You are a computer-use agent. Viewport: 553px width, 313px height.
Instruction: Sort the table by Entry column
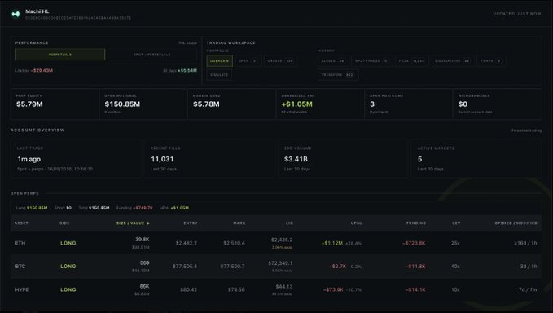(x=191, y=223)
